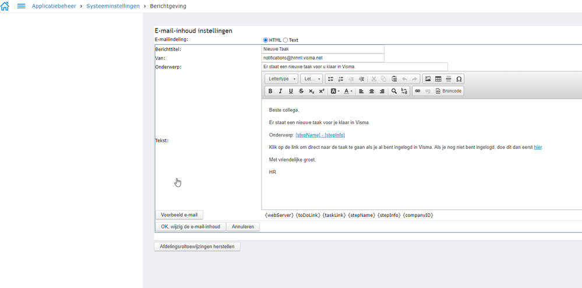This screenshot has height=288, width=582.
Task: Insert a hyperlink with link icon
Action: point(418,91)
